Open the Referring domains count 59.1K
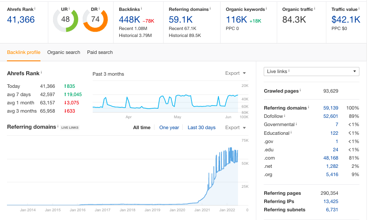This screenshot has height=220, width=369. pyautogui.click(x=181, y=20)
